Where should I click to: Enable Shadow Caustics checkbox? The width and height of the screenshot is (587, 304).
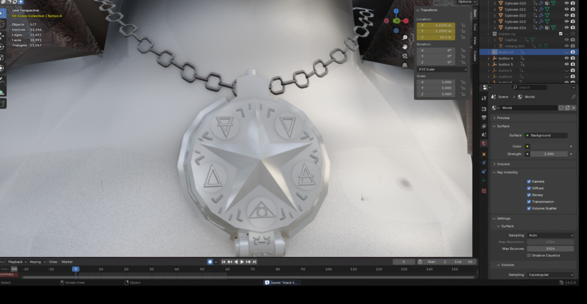tap(529, 255)
